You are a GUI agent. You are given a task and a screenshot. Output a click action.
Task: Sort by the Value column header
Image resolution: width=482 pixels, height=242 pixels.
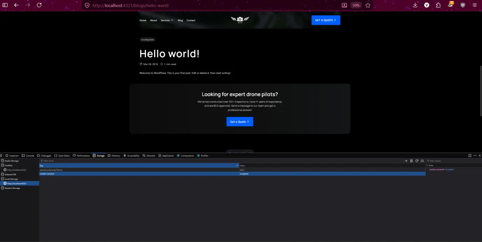point(332,165)
